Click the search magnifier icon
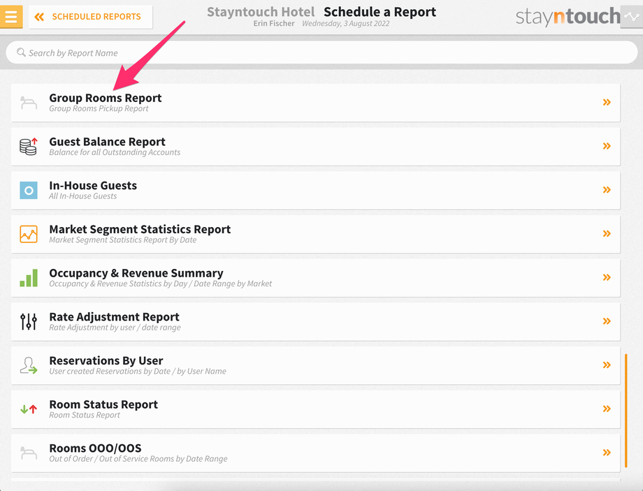Image resolution: width=643 pixels, height=491 pixels. click(21, 52)
